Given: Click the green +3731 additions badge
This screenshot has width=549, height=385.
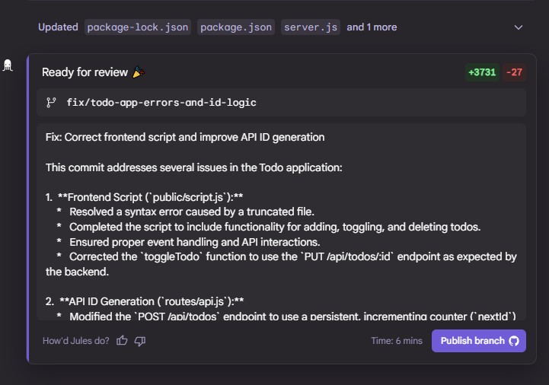Looking at the screenshot, I should pos(482,72).
